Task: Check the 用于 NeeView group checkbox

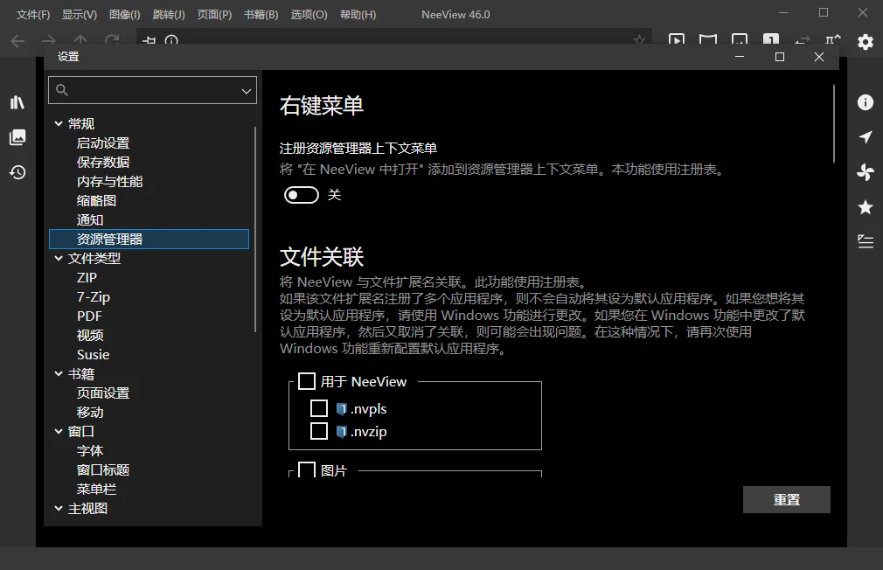Action: coord(306,381)
